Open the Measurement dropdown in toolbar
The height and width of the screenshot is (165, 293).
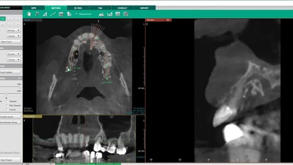point(83,14)
